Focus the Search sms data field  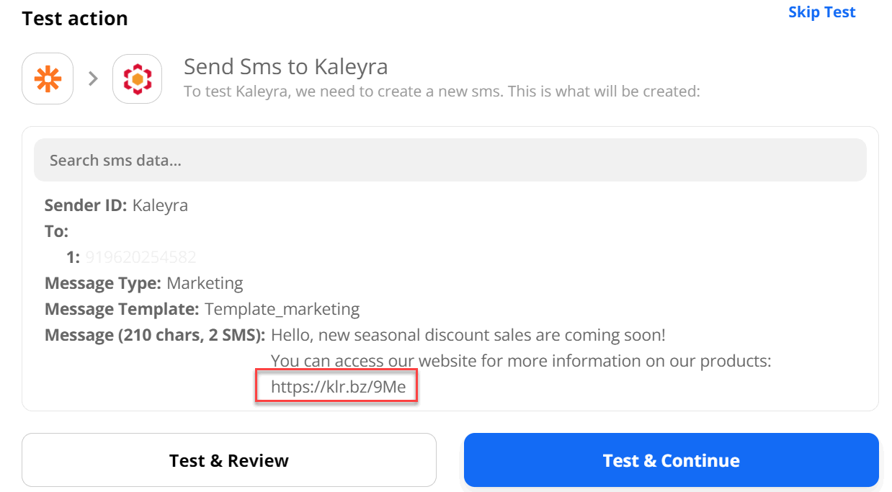point(450,160)
